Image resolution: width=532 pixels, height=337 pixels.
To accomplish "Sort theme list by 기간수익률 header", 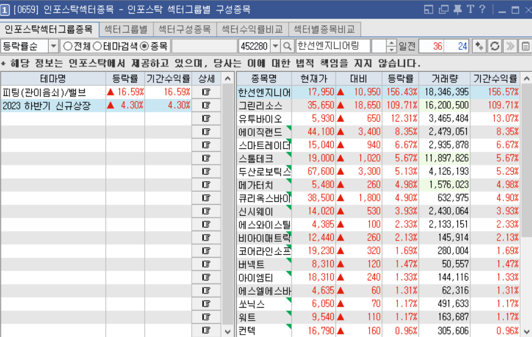I will click(x=168, y=79).
